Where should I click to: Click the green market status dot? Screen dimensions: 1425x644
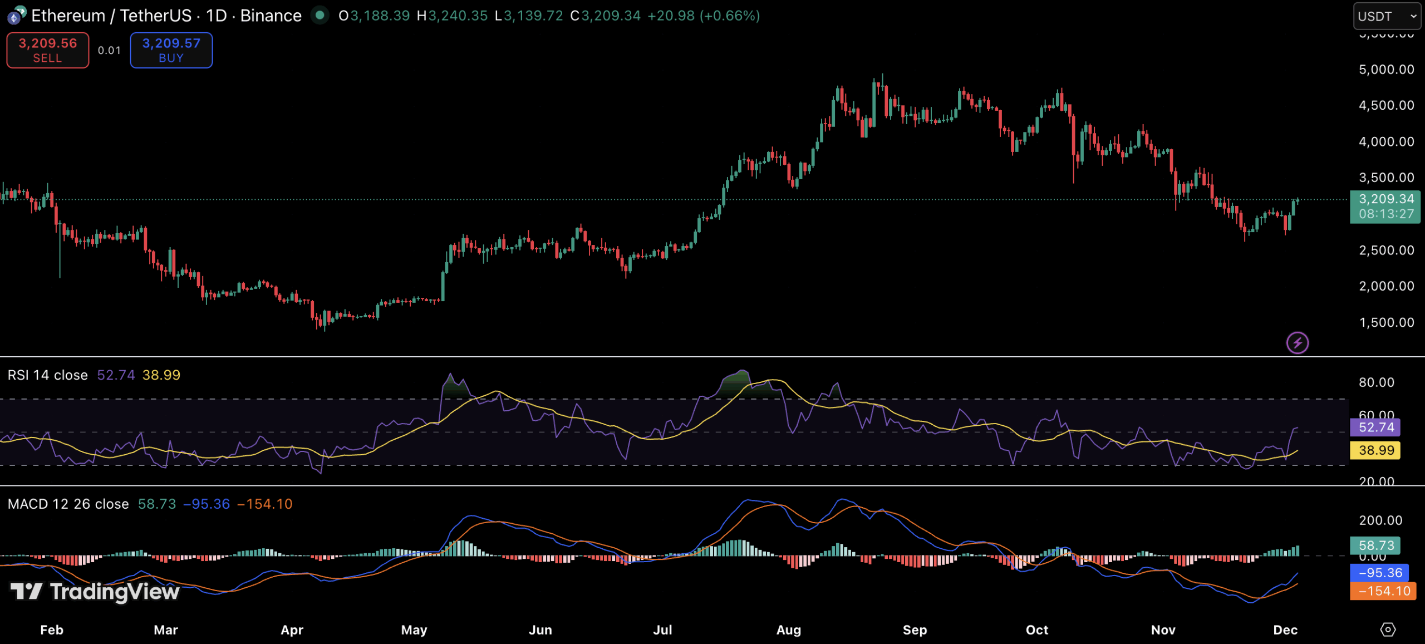(320, 15)
